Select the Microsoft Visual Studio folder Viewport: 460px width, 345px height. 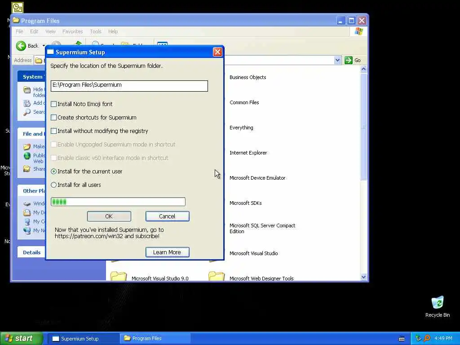[x=253, y=253]
